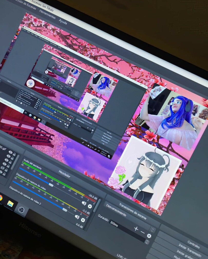Open the Herramientas menu
This screenshot has width=208, height=259.
pyautogui.click(x=47, y=14)
